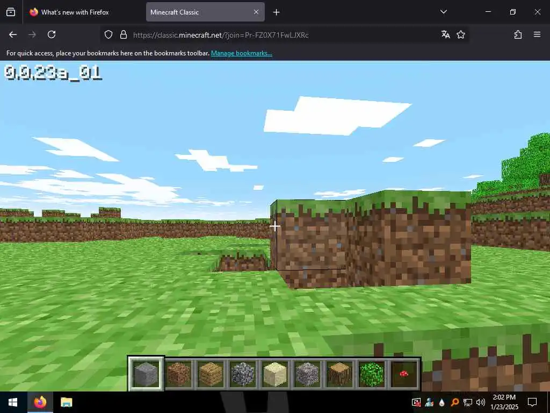Open the Windows Start menu
Screen dimensions: 550x413
tap(13, 402)
